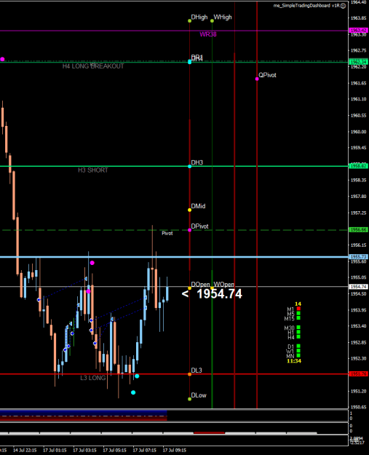Select the 17 Jul 07:15 time axis label

[144, 451]
